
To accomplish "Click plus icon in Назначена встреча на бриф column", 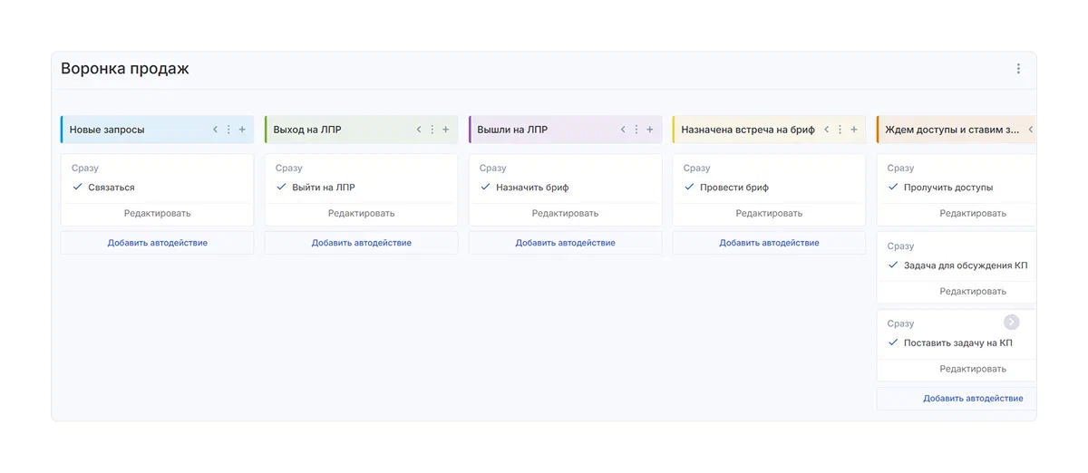I will 854,130.
